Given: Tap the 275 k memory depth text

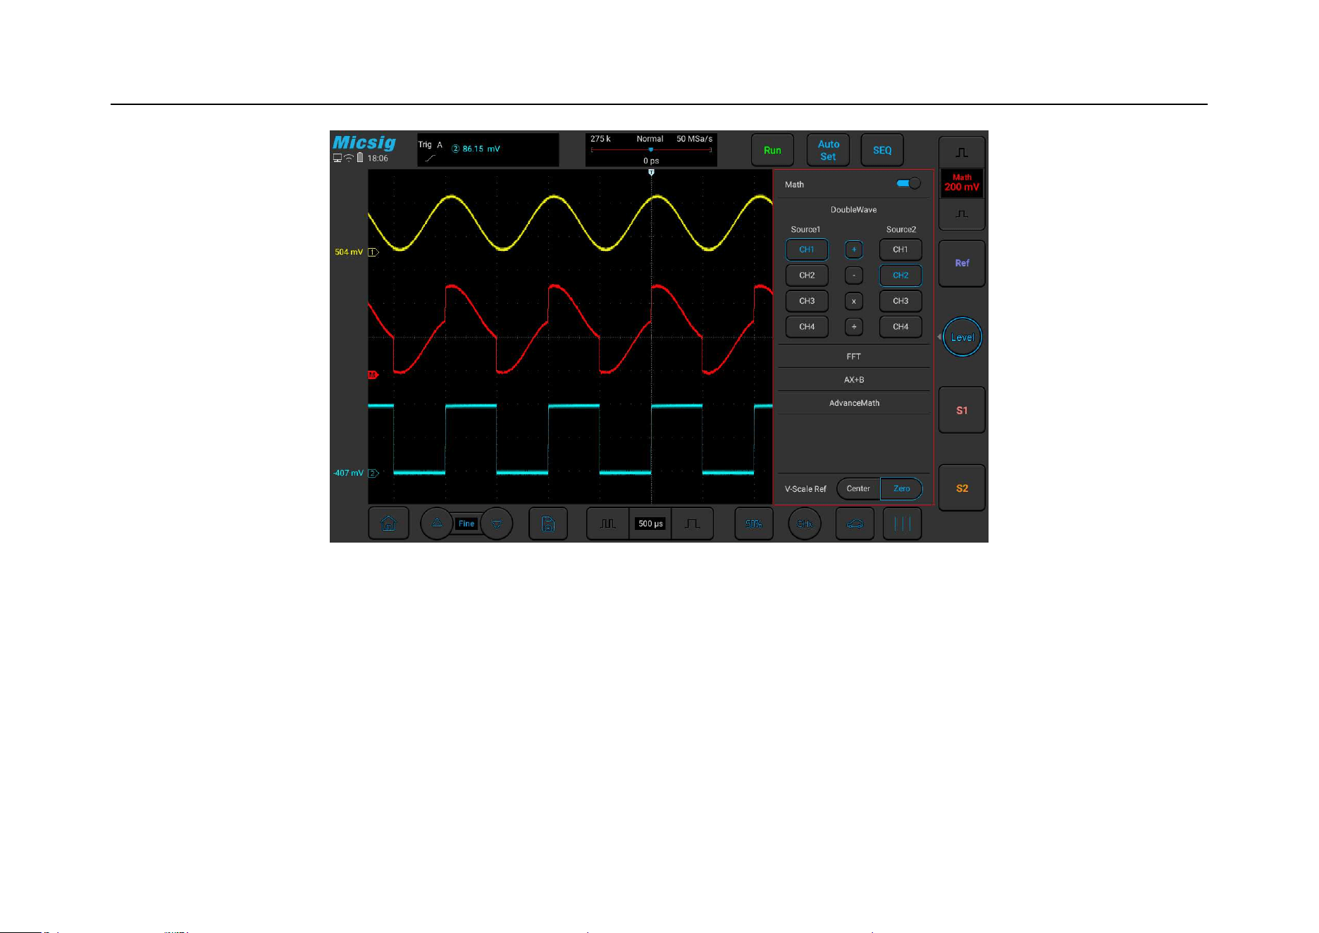Looking at the screenshot, I should 600,139.
